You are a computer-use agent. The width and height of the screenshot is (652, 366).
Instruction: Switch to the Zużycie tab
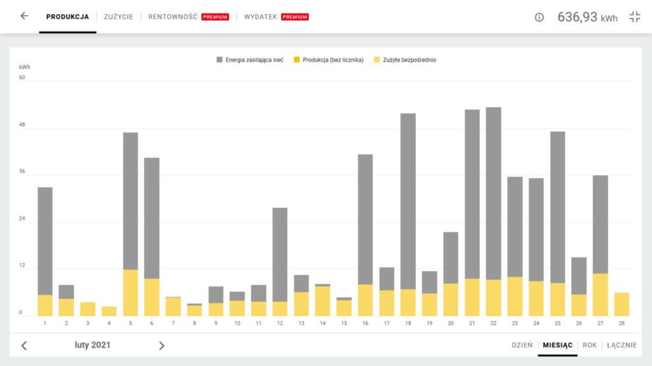coord(118,17)
